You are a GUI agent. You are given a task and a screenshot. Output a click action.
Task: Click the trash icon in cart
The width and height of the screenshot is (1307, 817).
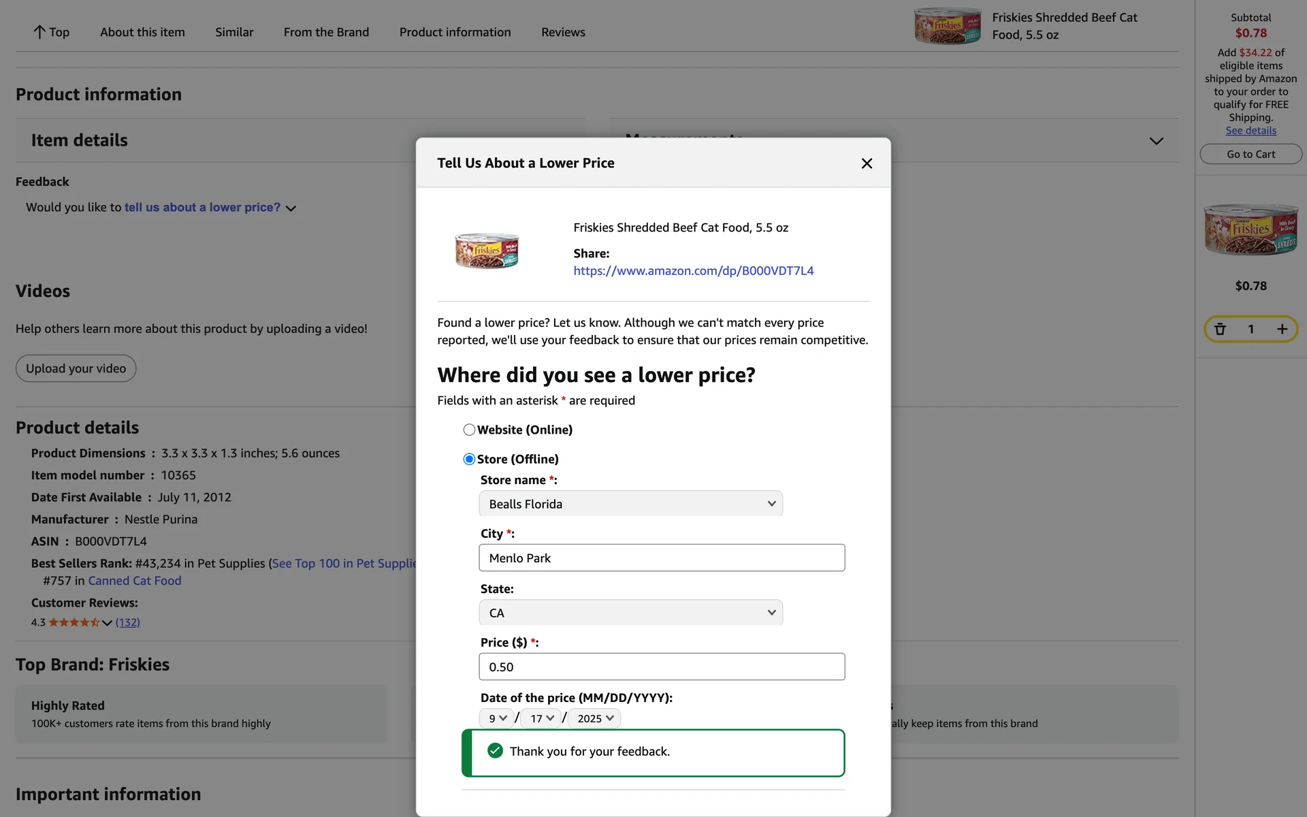(1220, 330)
